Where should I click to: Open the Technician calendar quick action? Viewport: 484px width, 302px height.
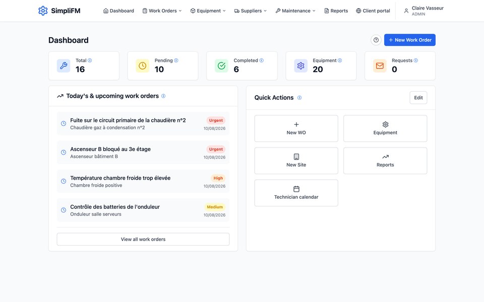click(x=296, y=193)
